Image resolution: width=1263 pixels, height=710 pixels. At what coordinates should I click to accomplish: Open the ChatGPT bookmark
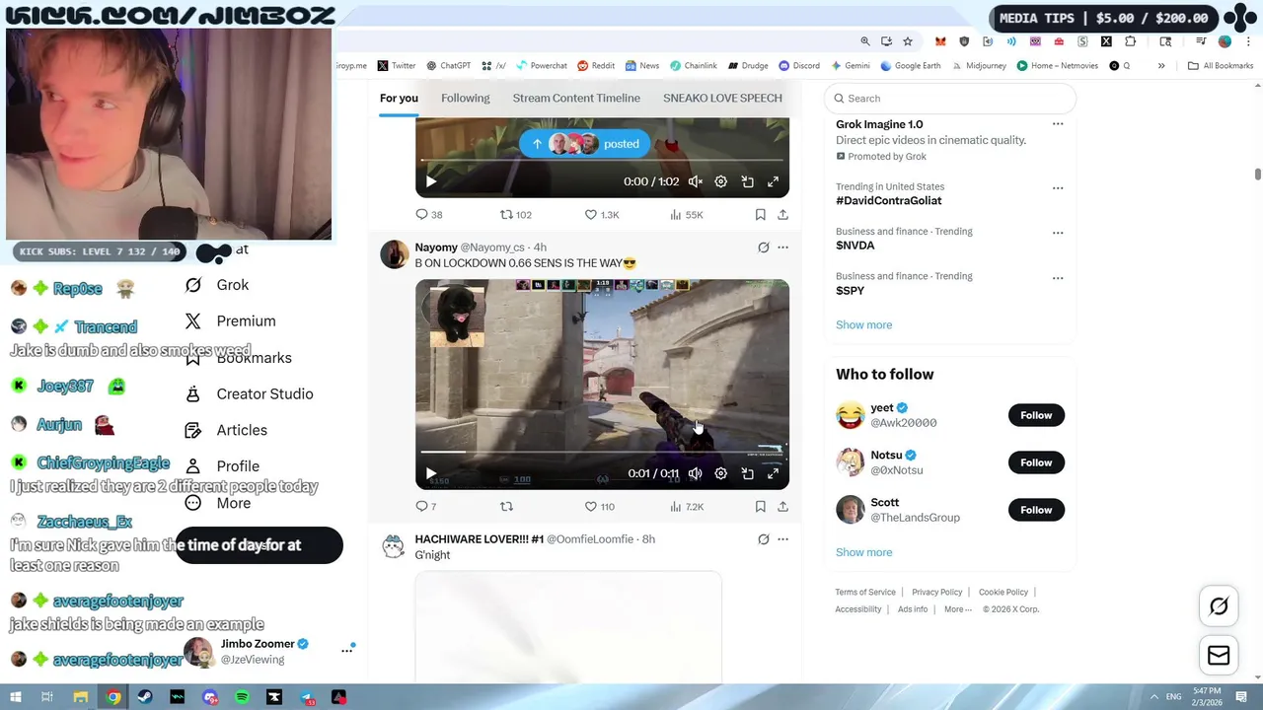coord(449,66)
